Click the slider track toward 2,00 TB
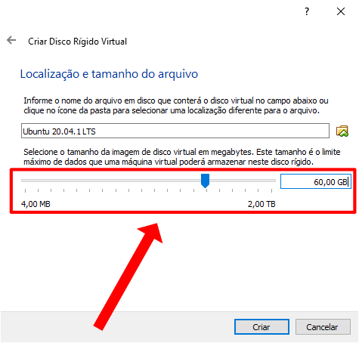Screen dimensions: 359x343 point(243,181)
